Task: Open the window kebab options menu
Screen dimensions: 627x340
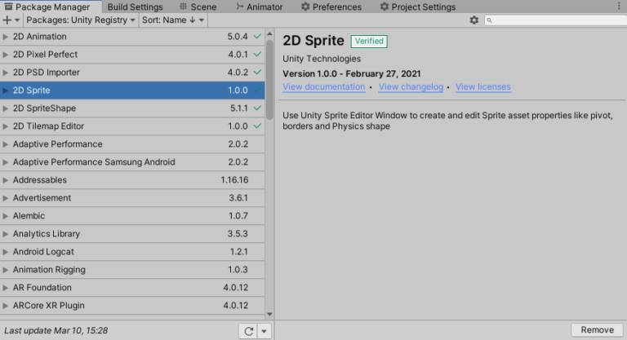Action: 619,7
